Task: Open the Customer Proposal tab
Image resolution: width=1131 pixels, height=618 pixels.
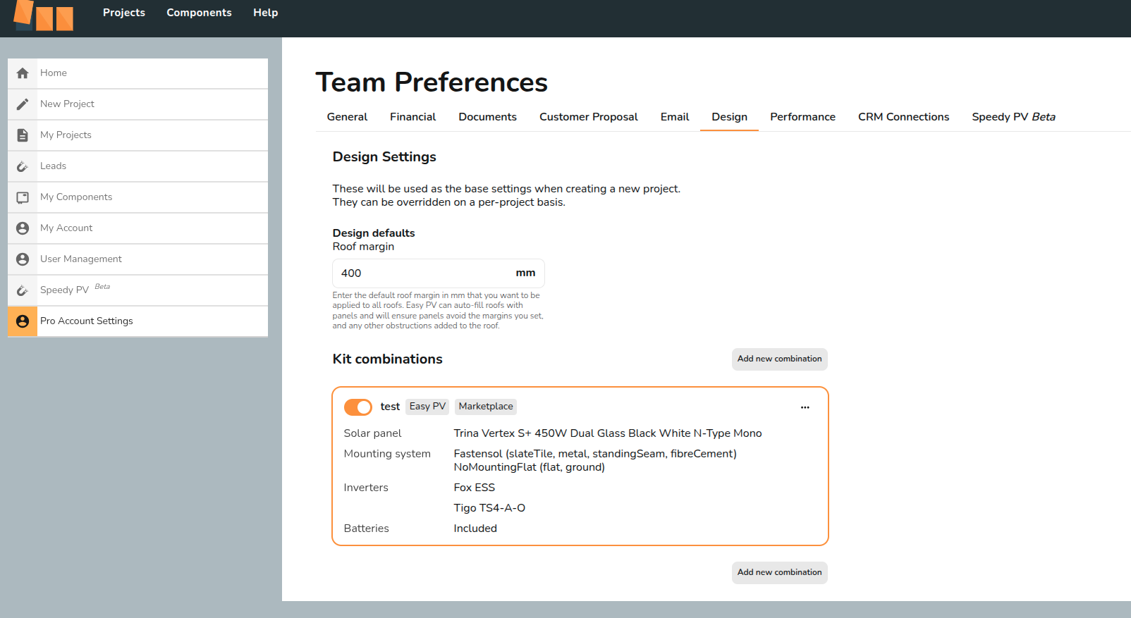Action: click(588, 117)
